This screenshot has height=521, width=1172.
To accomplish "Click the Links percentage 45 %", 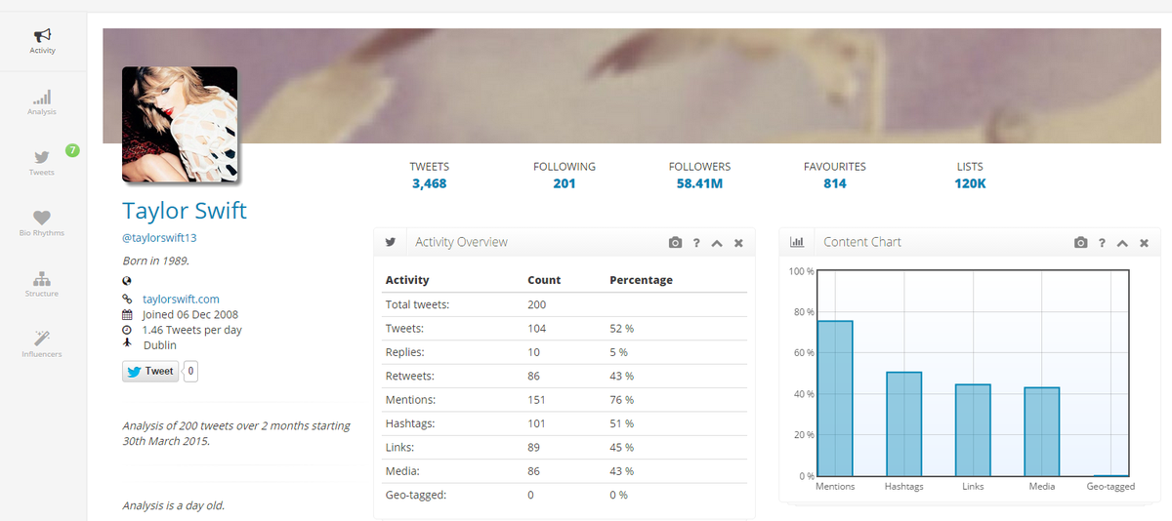I will [x=621, y=447].
